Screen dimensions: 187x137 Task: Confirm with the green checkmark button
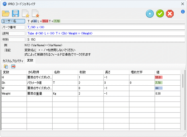(160, 14)
